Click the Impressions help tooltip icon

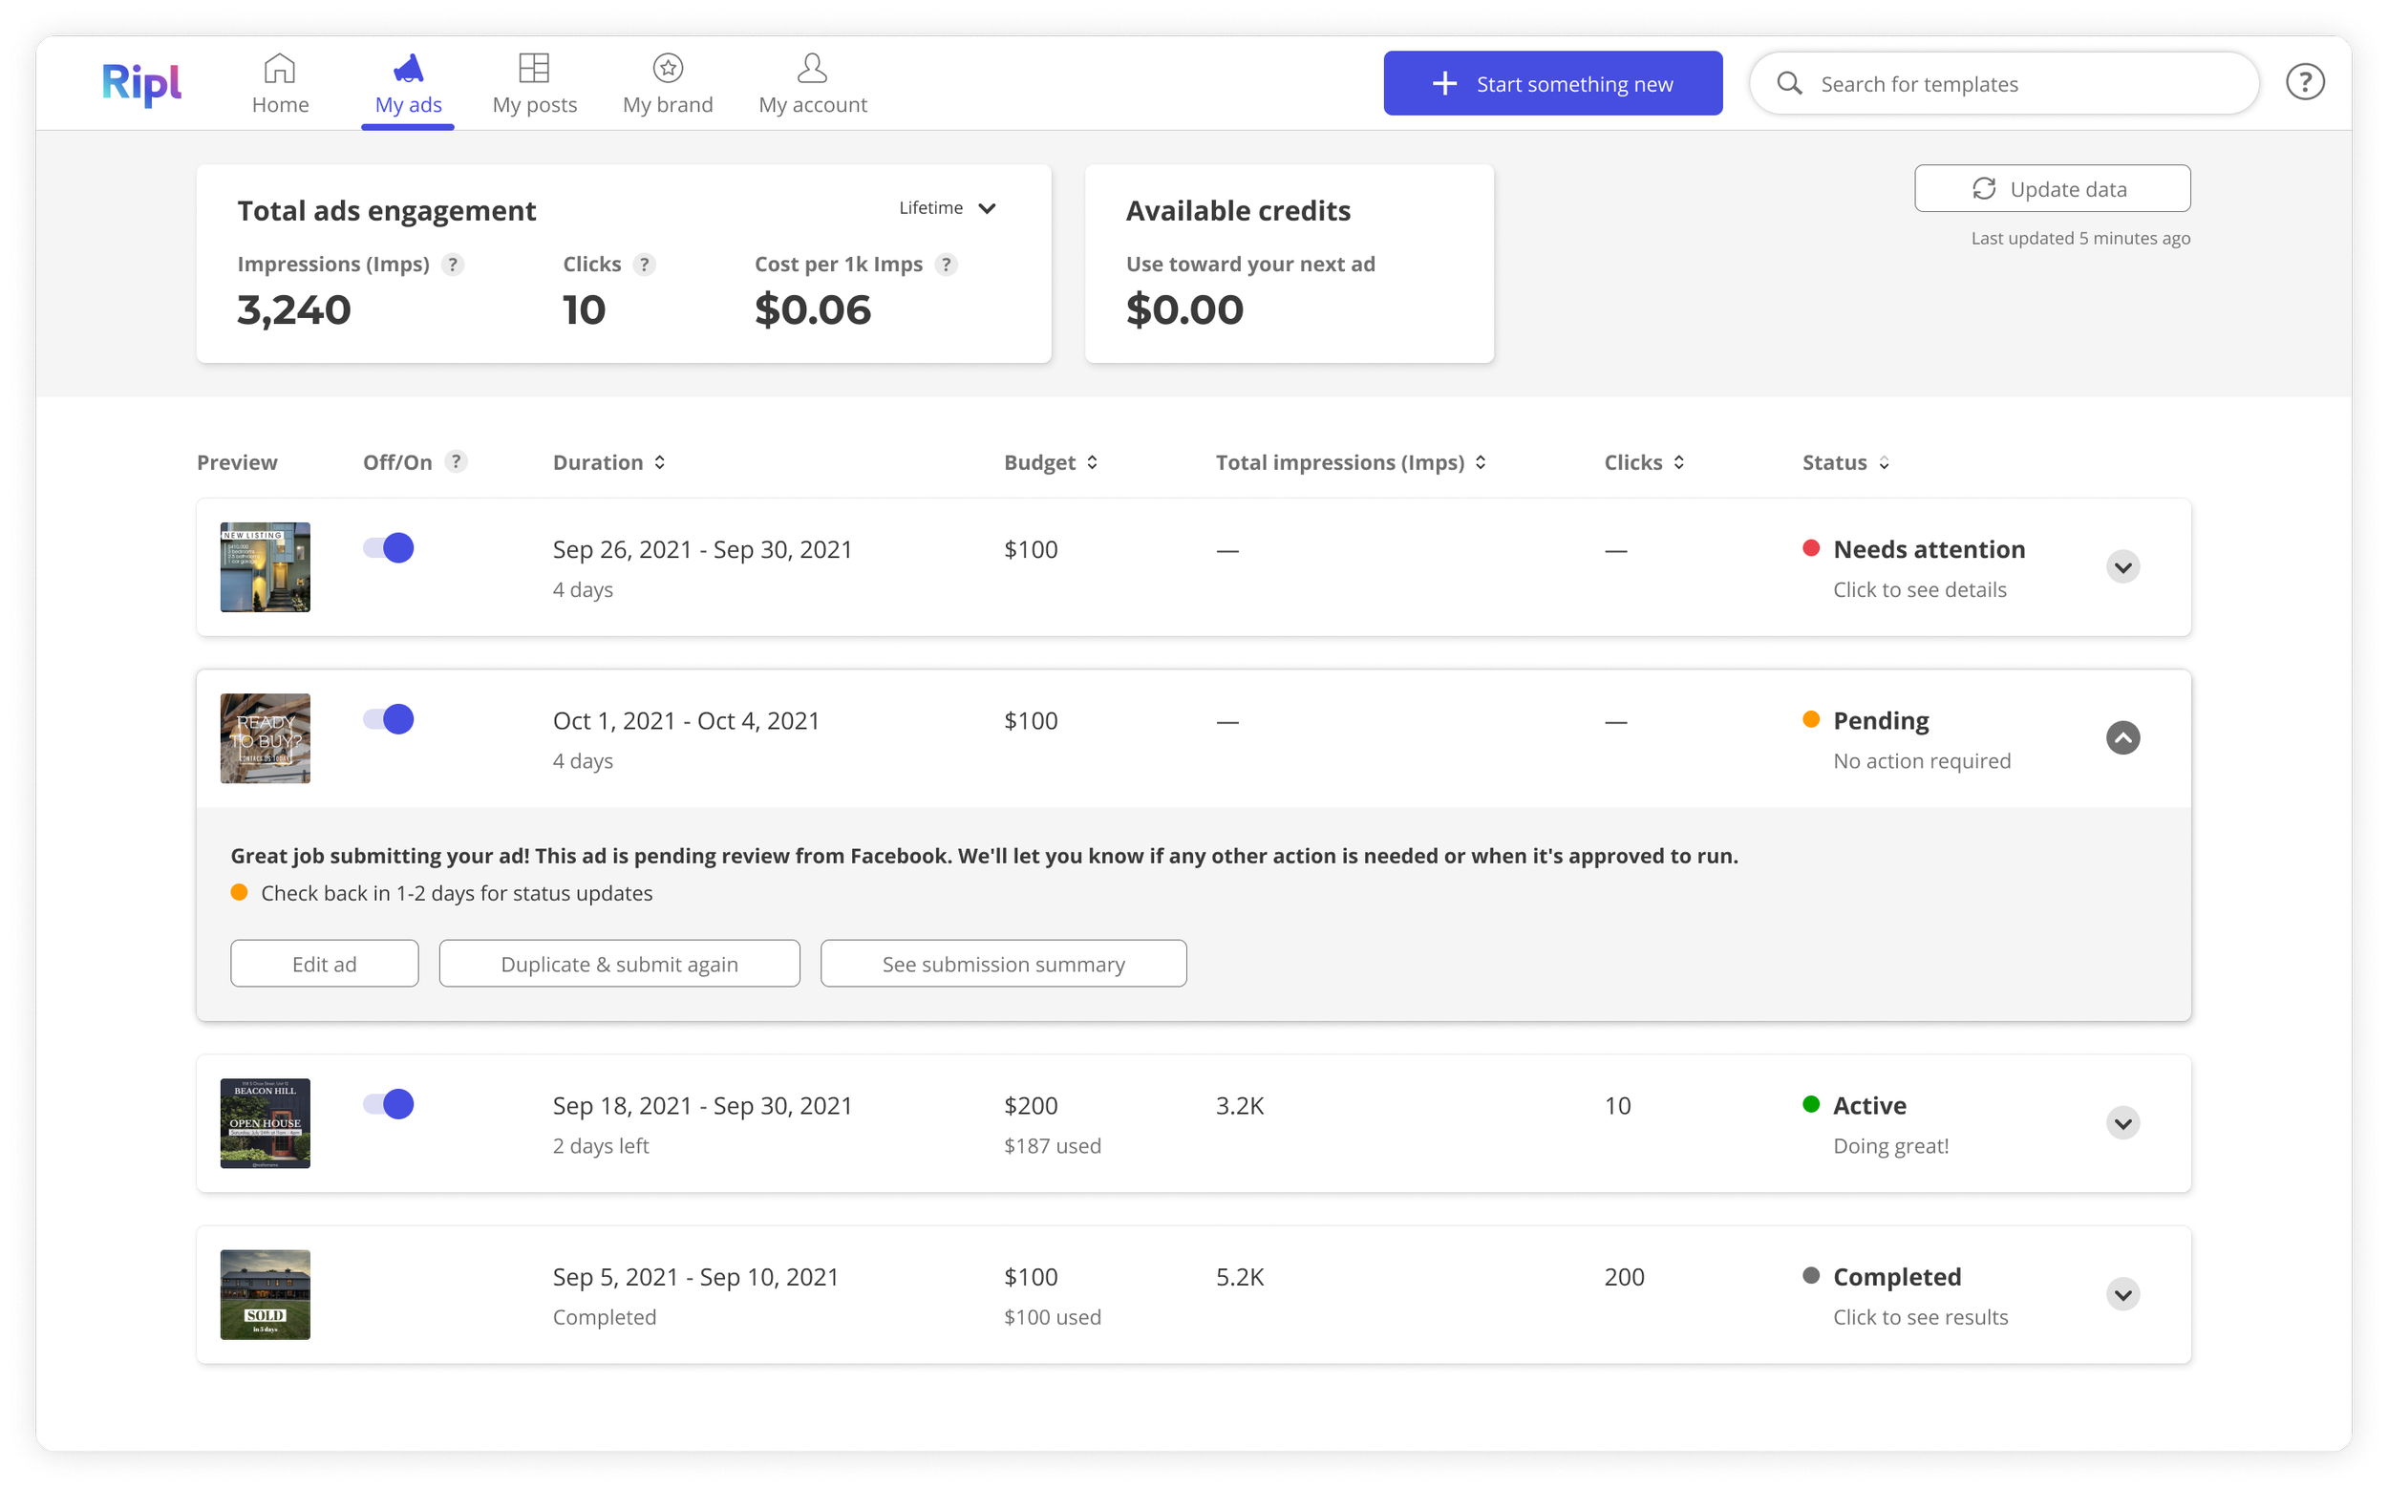point(453,265)
